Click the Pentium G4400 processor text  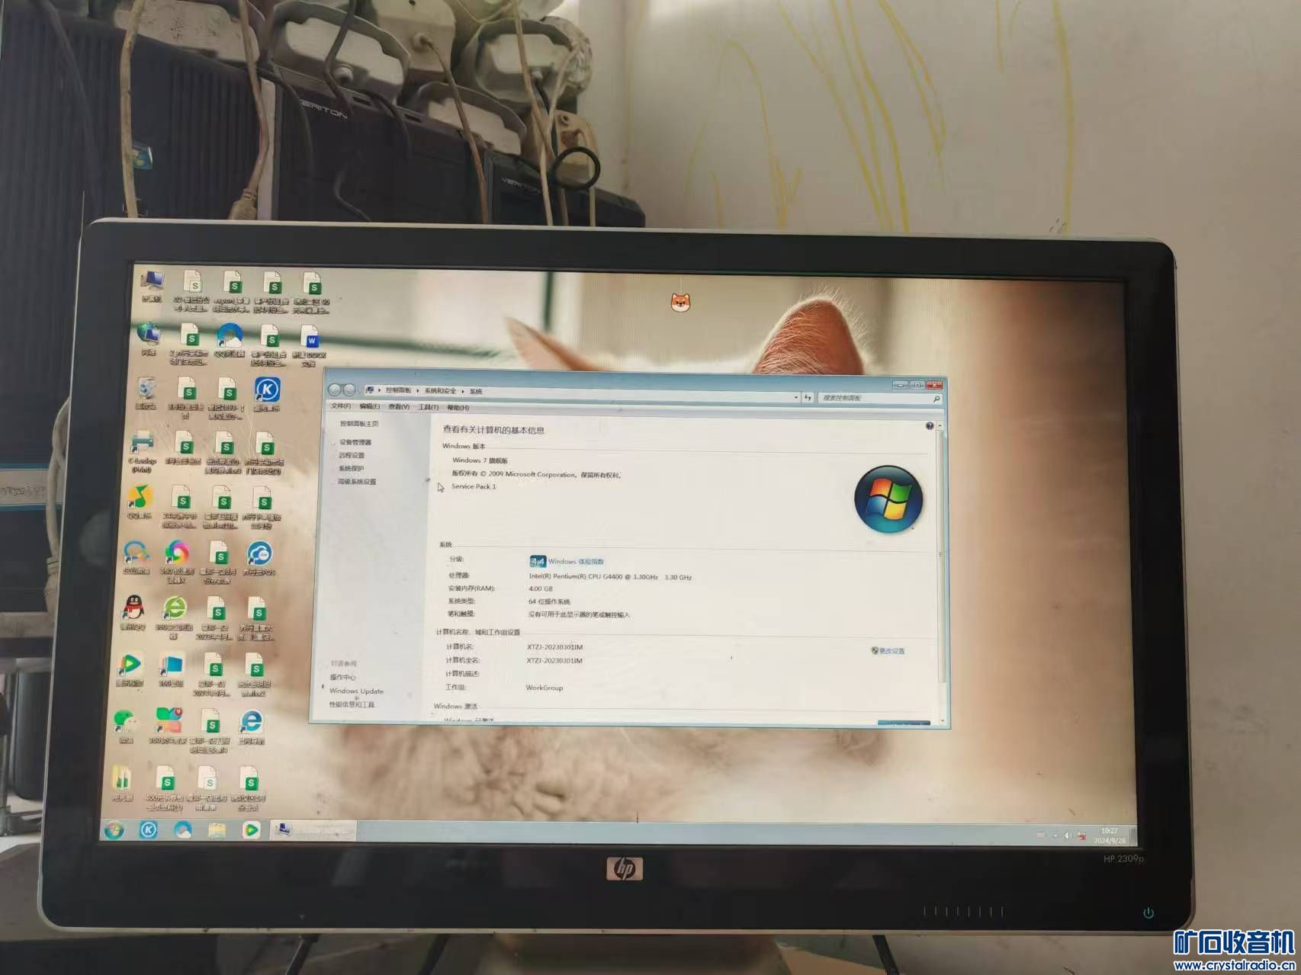(x=610, y=577)
